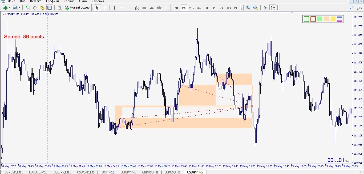Toggle chart shift button
This screenshot has height=174, width=364.
[x=273, y=8]
